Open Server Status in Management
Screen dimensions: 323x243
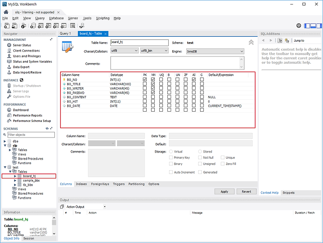click(22, 45)
